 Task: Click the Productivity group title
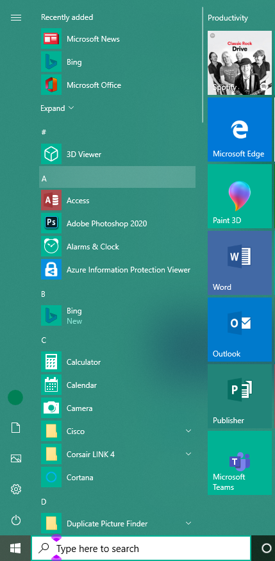coord(228,17)
